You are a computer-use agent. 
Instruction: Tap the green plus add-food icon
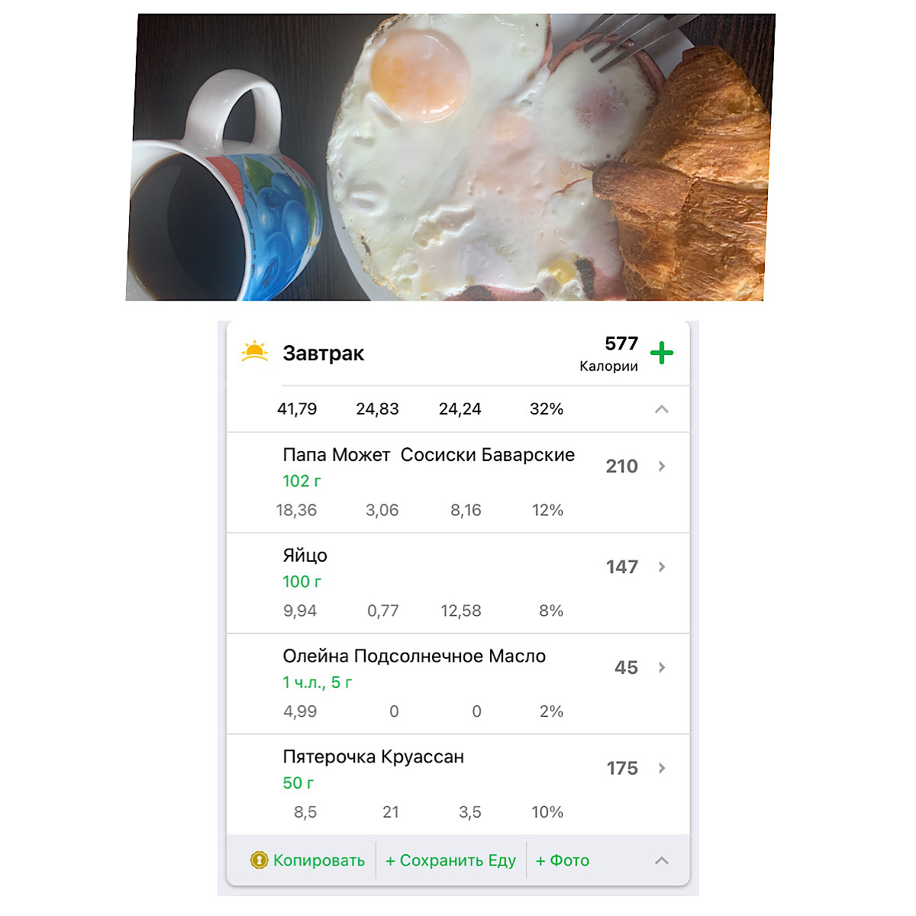661,353
